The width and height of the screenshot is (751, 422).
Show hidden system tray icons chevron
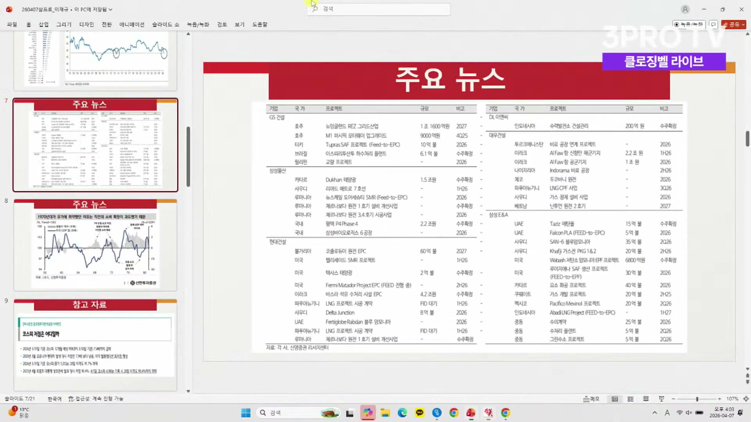(655, 413)
